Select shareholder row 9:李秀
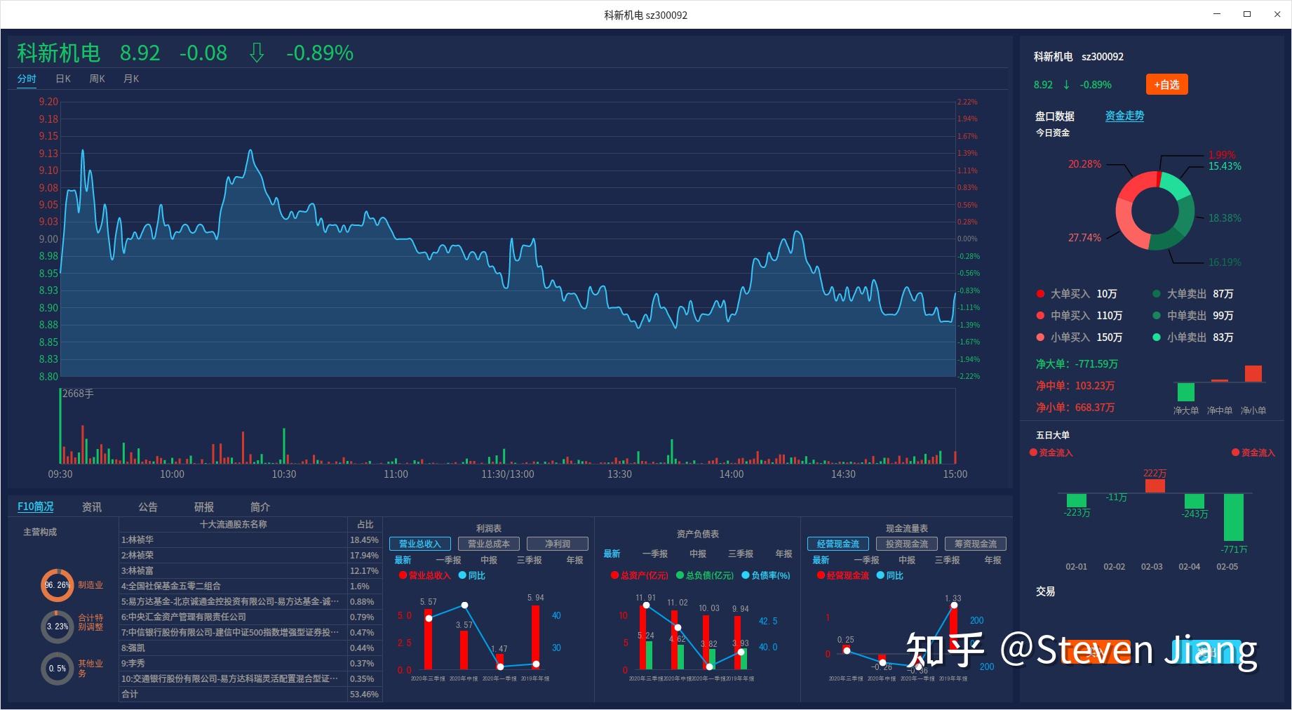This screenshot has height=710, width=1292. [250, 664]
